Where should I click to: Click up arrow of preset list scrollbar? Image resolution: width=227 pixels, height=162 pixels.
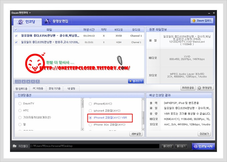tap(143, 99)
